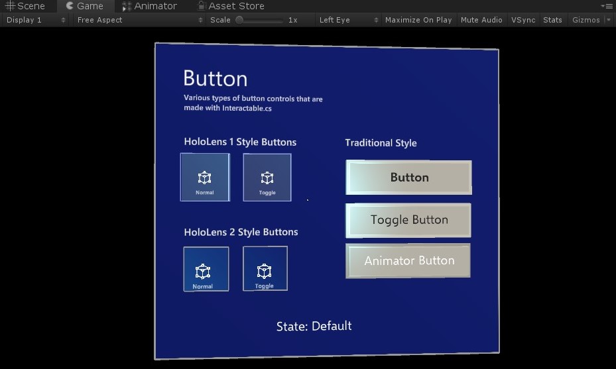This screenshot has width=616, height=369.
Task: Toggle VSync option
Action: 523,20
